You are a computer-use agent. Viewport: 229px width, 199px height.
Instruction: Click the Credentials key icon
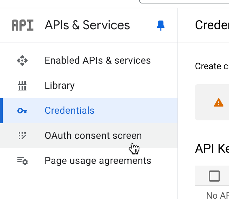click(22, 111)
